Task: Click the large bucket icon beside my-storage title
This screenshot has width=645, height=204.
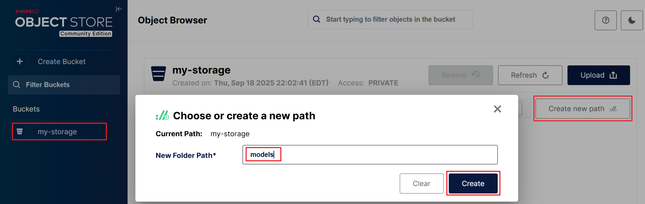Action: pyautogui.click(x=158, y=74)
